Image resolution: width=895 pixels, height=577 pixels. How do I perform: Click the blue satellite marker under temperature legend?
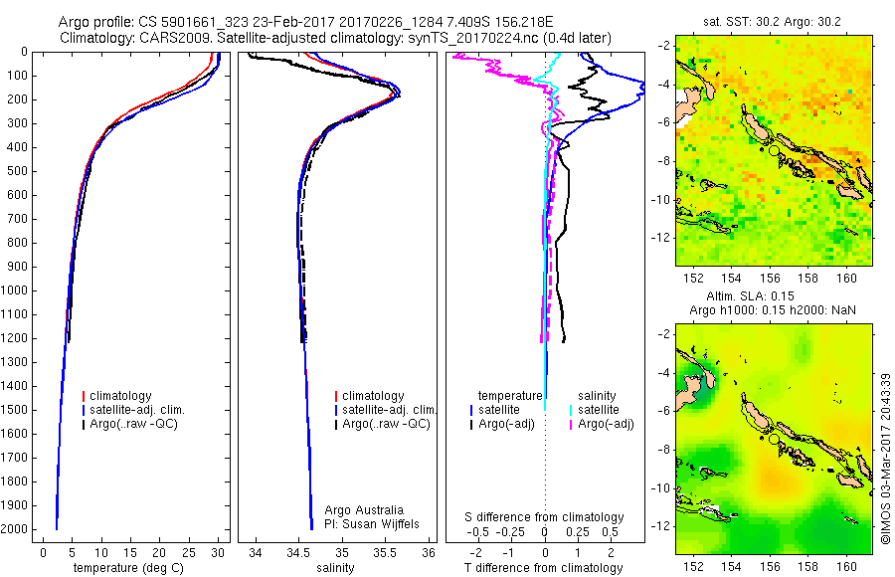click(x=471, y=410)
